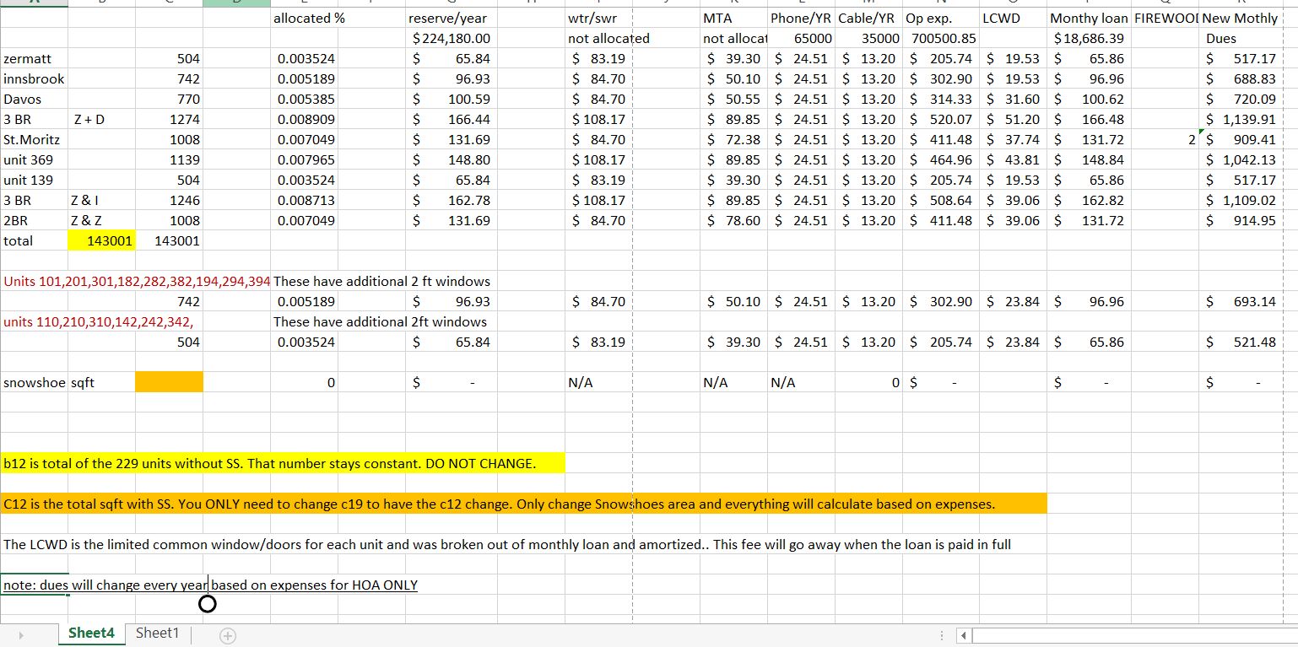Select the orange 'C12 is the total sqft' note
The width and height of the screenshot is (1298, 647).
click(524, 504)
